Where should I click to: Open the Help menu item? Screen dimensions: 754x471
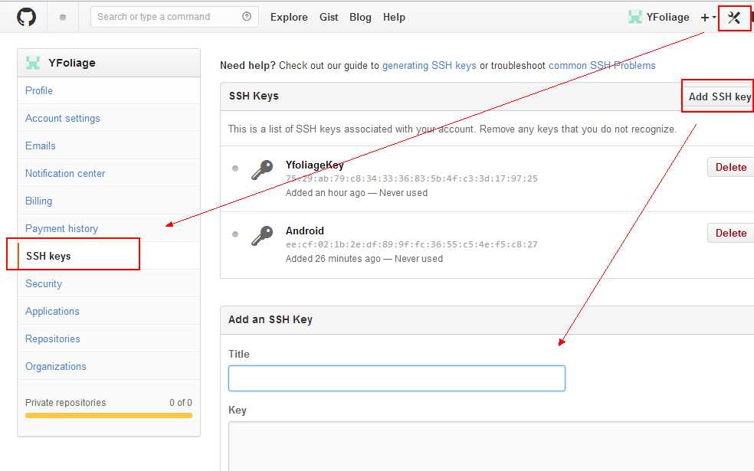(x=394, y=18)
